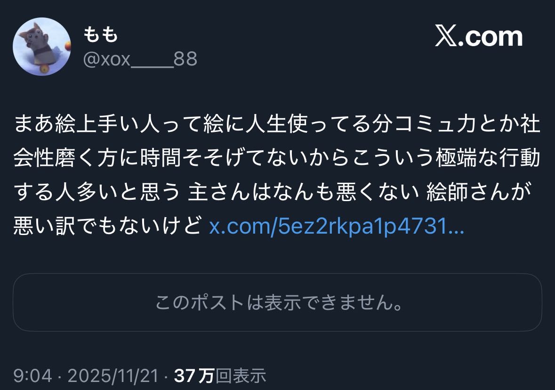
Task: Click tweet line starting する人多いと思う
Action: pyautogui.click(x=273, y=192)
